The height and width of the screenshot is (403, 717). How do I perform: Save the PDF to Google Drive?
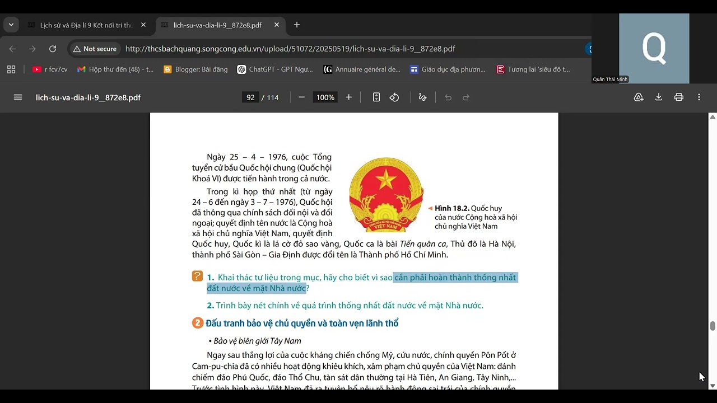pos(639,97)
